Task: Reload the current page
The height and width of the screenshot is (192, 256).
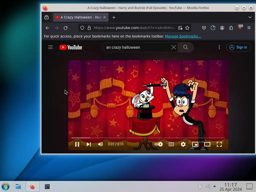Action: (65, 28)
